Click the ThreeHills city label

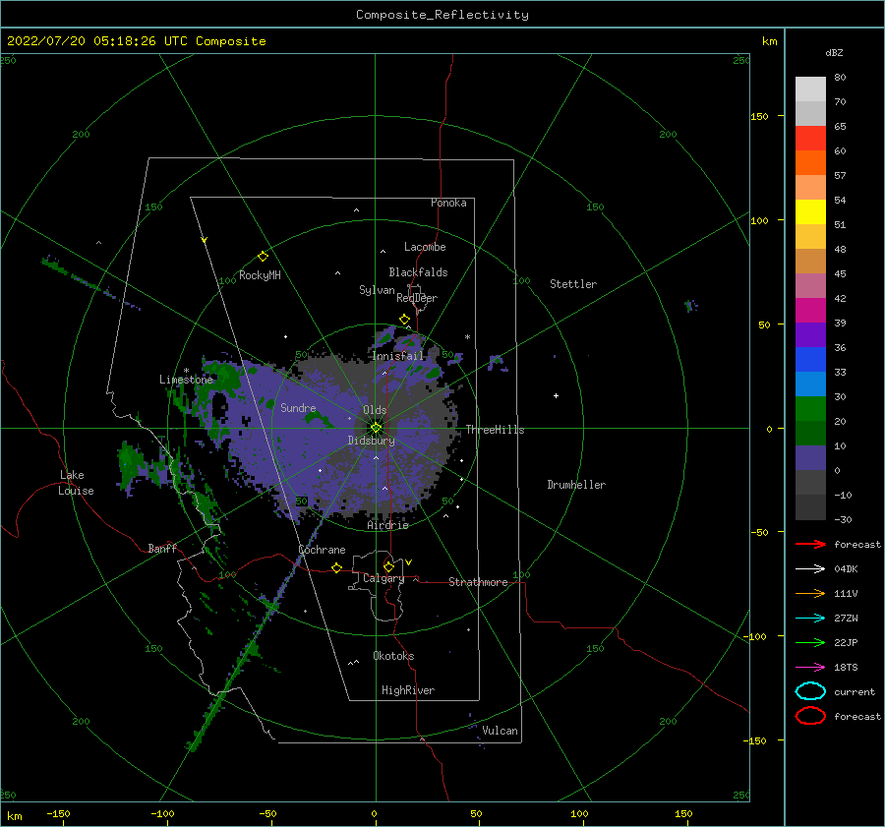point(495,430)
